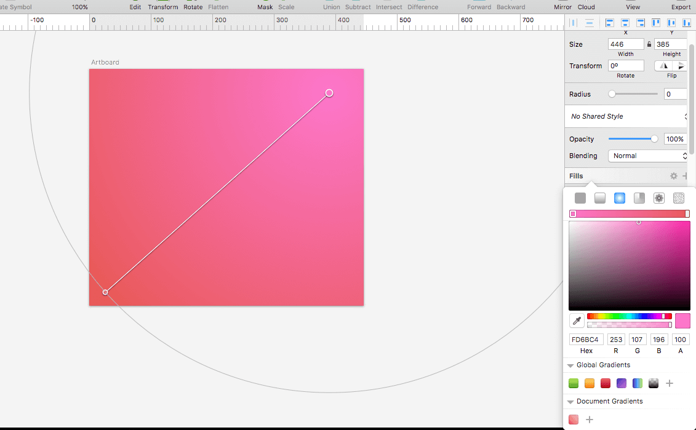This screenshot has height=430, width=696.
Task: Select the bottom-left gradient endpoint handle
Action: point(105,292)
